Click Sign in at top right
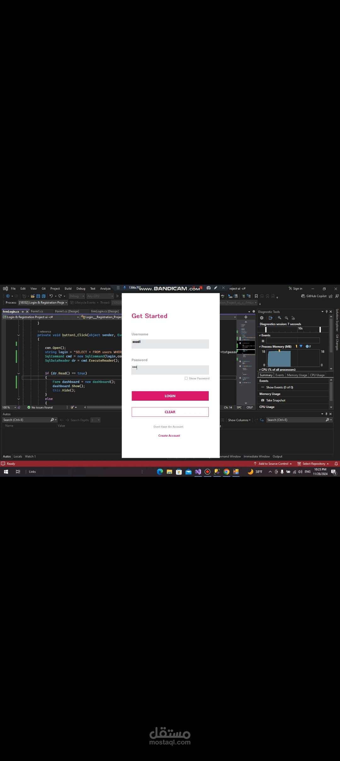The image size is (340, 761). 295,288
